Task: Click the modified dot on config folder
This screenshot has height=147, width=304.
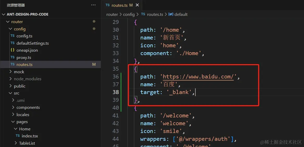Action: (94, 29)
